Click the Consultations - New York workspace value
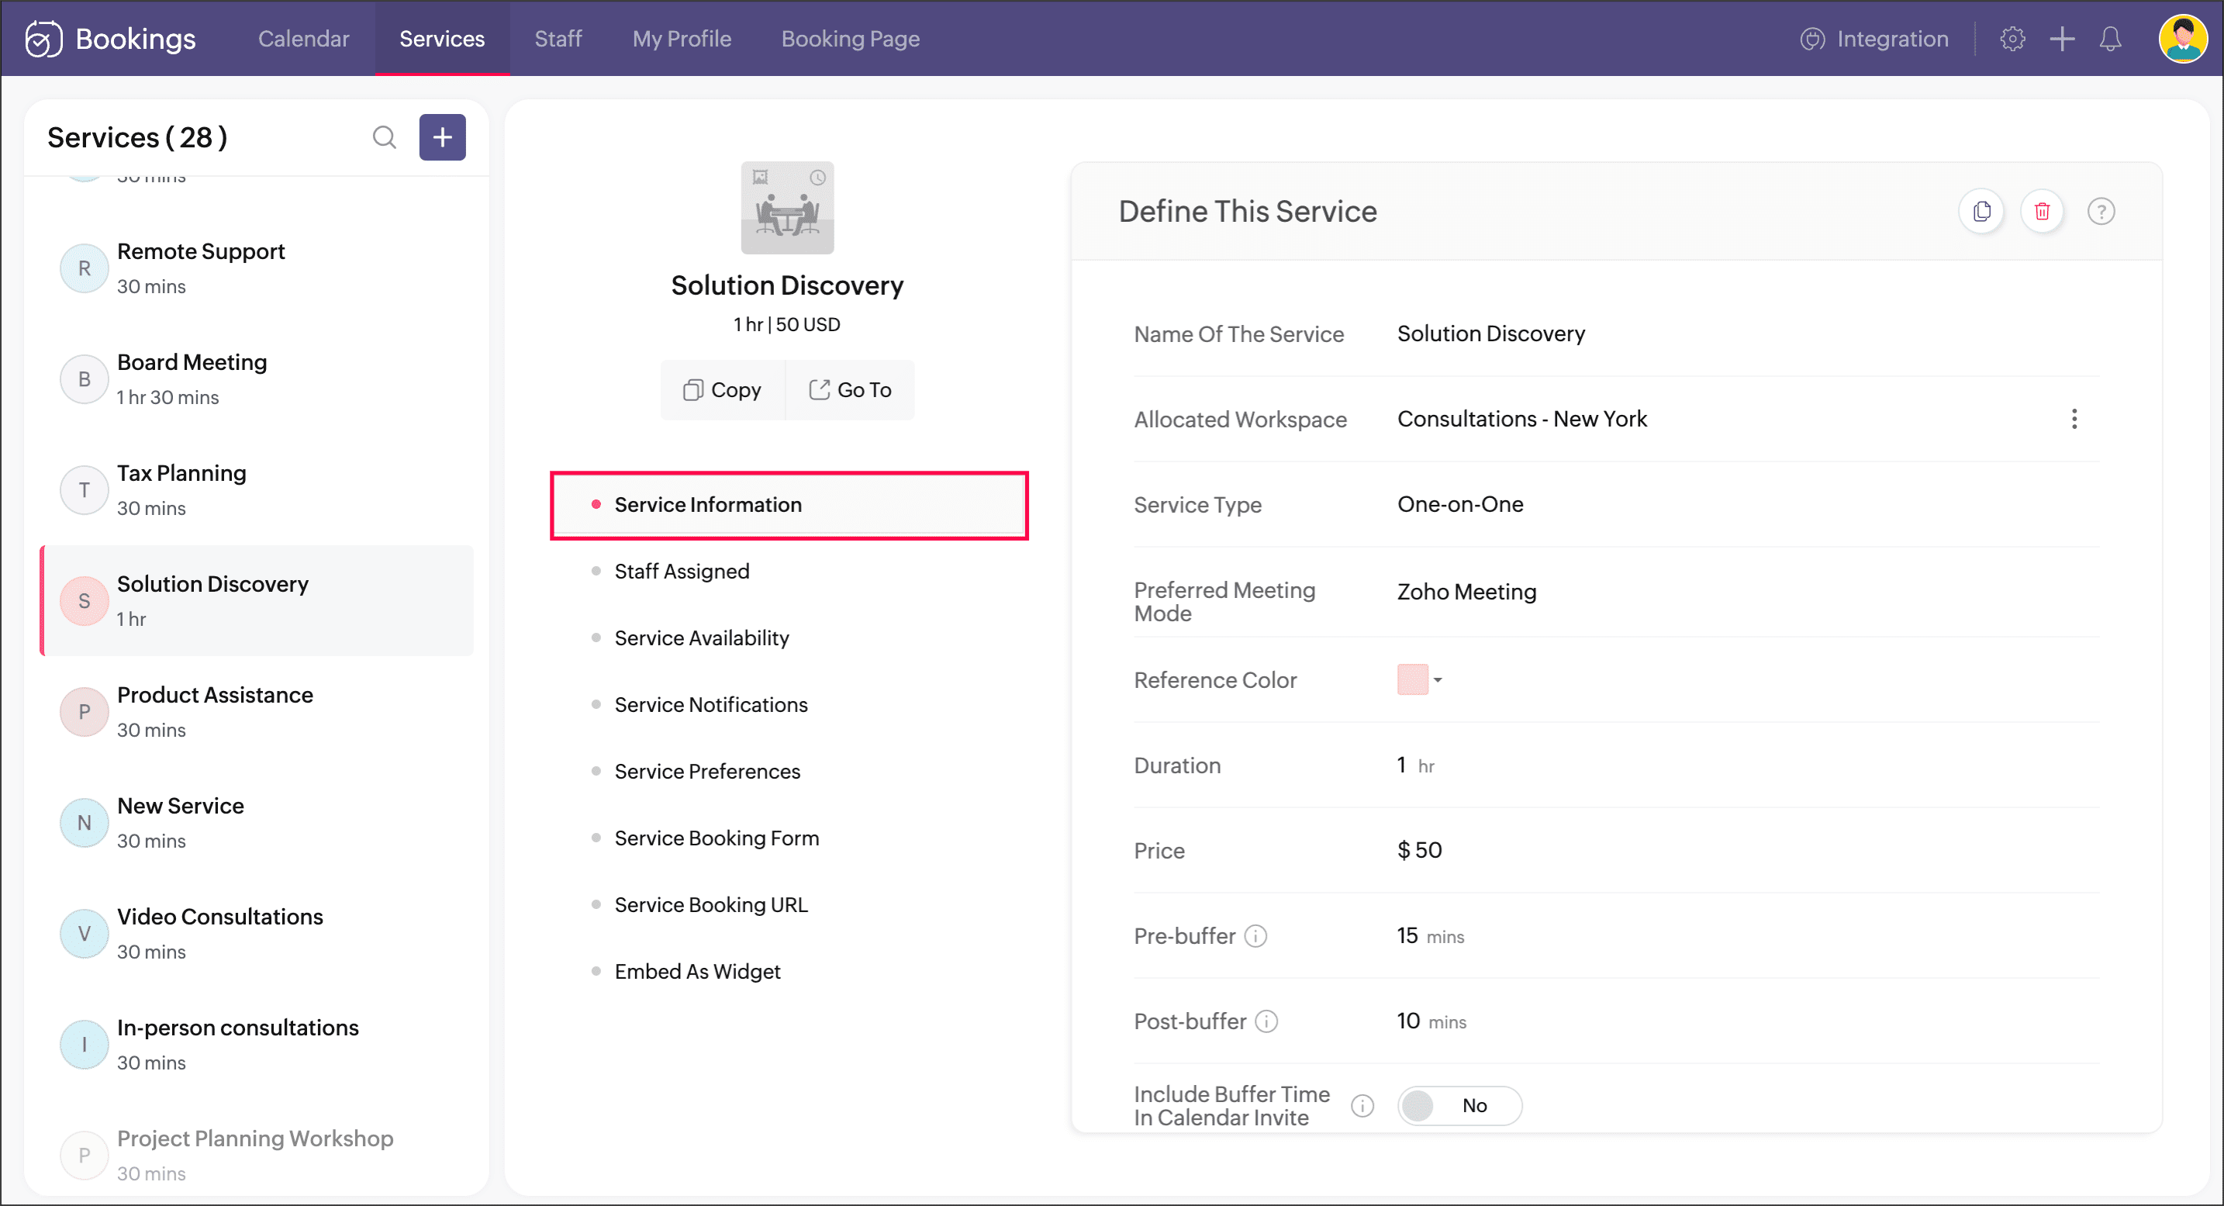2224x1206 pixels. [x=1521, y=419]
